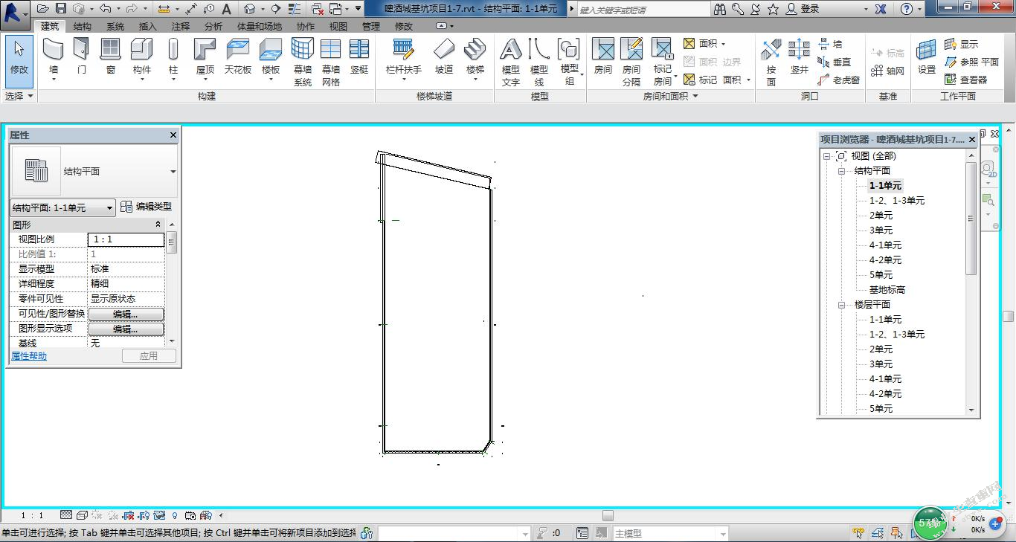
Task: Select the quick-access Text (A) tool
Action: (226, 8)
